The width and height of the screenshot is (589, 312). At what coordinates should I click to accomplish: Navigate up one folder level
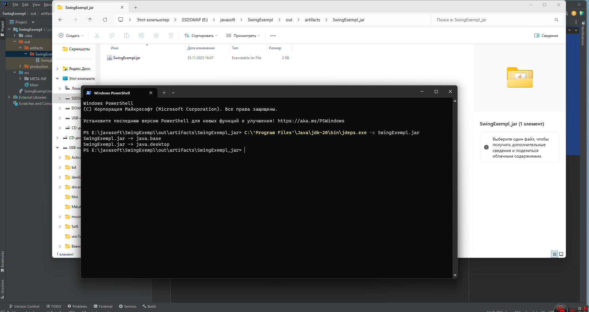(90, 20)
